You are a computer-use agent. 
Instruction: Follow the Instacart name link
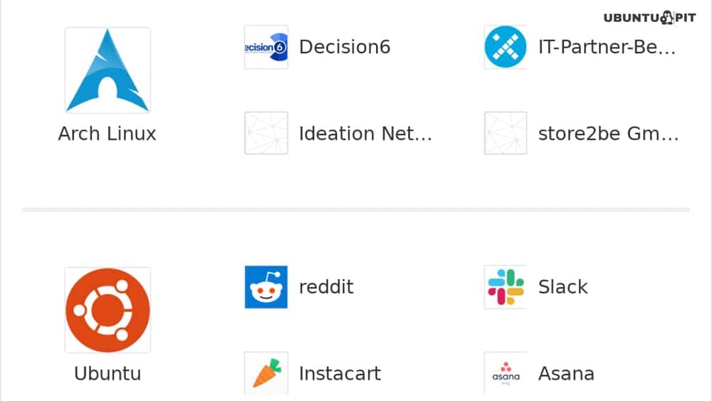point(340,373)
